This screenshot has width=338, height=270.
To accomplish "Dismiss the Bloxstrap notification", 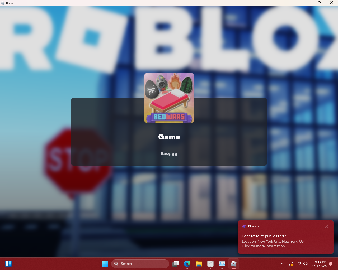I will click(327, 226).
